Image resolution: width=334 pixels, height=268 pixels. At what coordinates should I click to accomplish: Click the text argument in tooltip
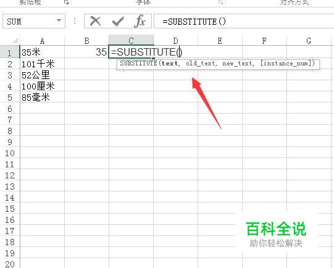pos(170,64)
